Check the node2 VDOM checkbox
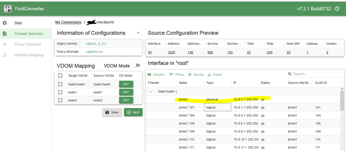This screenshot has width=346, height=151. coord(60,100)
